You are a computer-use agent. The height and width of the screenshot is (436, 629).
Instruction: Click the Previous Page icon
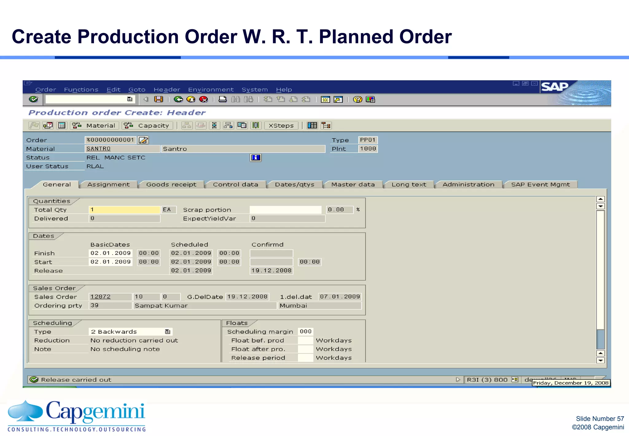[281, 99]
